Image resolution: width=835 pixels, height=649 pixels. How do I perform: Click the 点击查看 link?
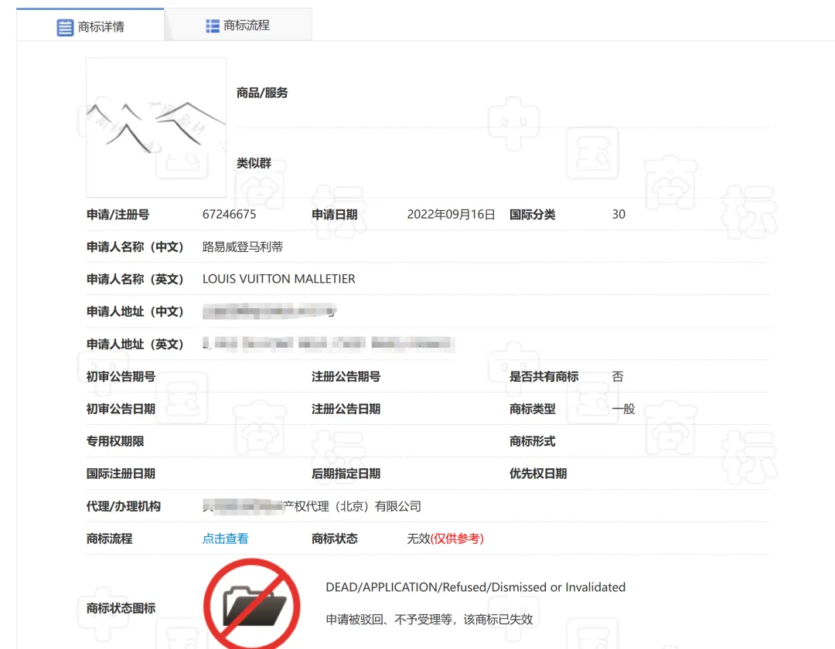click(x=225, y=539)
